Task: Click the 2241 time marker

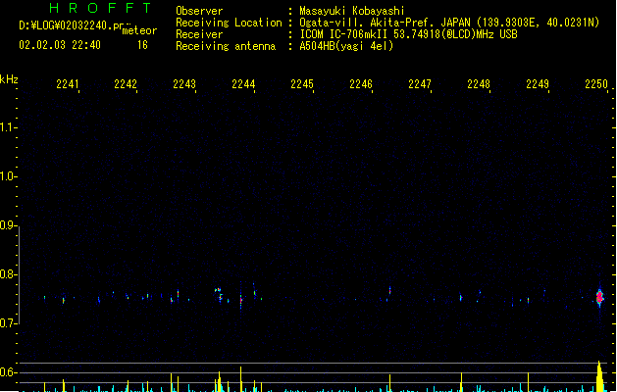Action: pos(68,84)
